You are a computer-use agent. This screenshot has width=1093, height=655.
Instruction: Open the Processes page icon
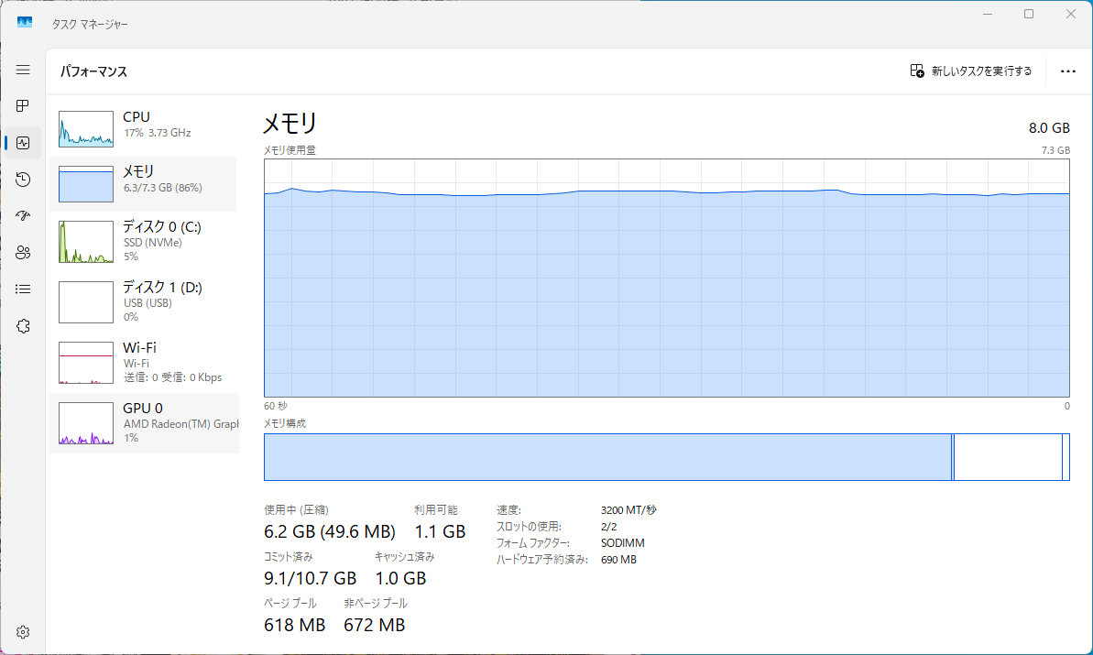[23, 106]
